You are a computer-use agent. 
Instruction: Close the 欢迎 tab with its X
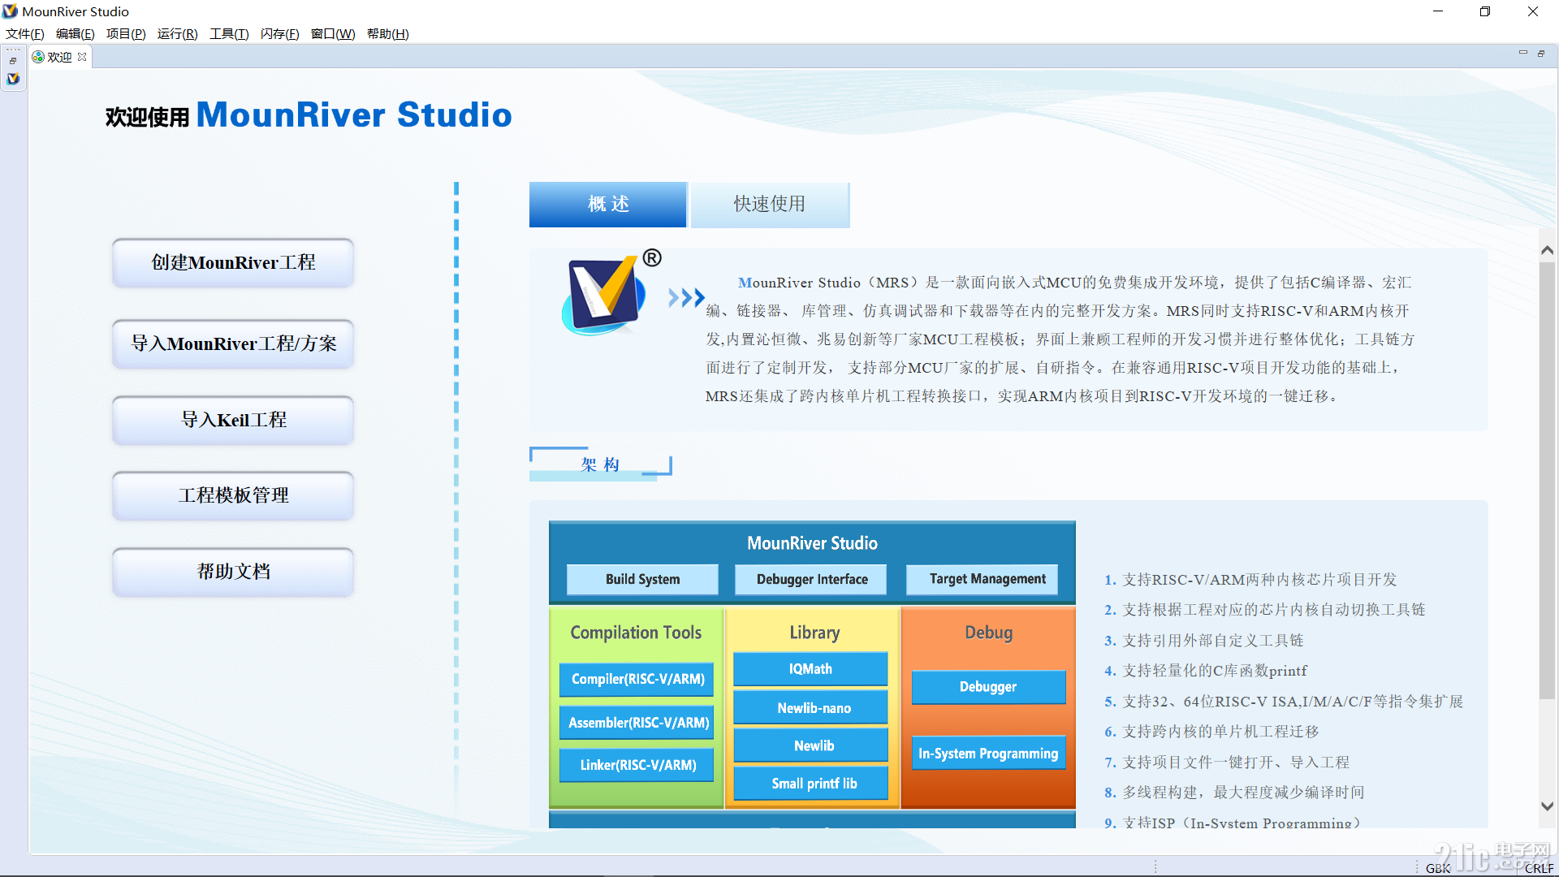(82, 57)
